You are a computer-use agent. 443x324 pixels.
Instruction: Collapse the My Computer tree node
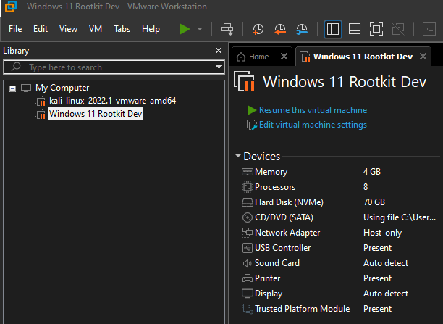pyautogui.click(x=12, y=88)
